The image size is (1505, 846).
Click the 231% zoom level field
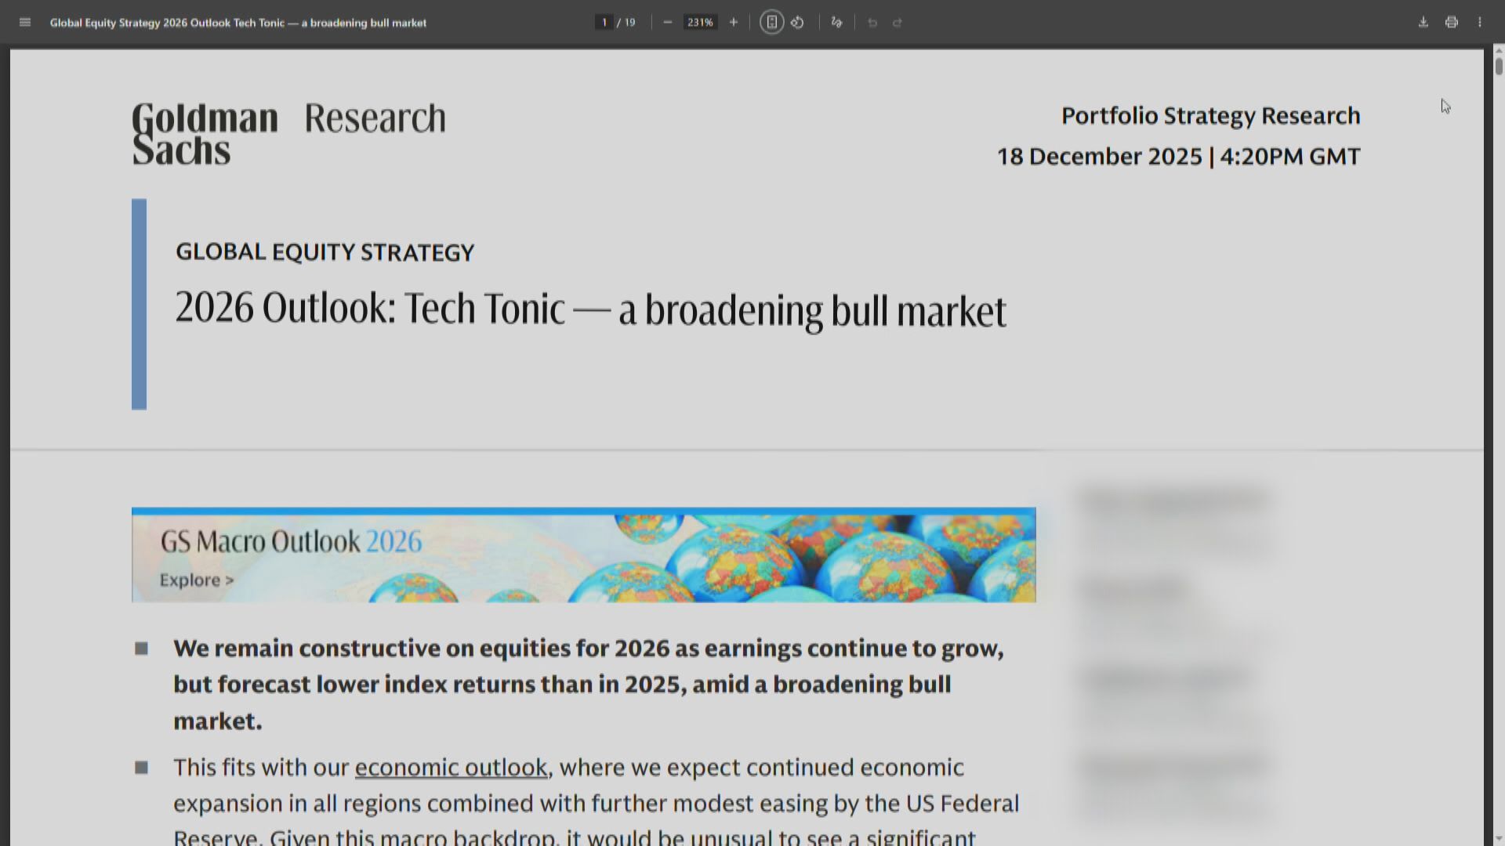[700, 23]
